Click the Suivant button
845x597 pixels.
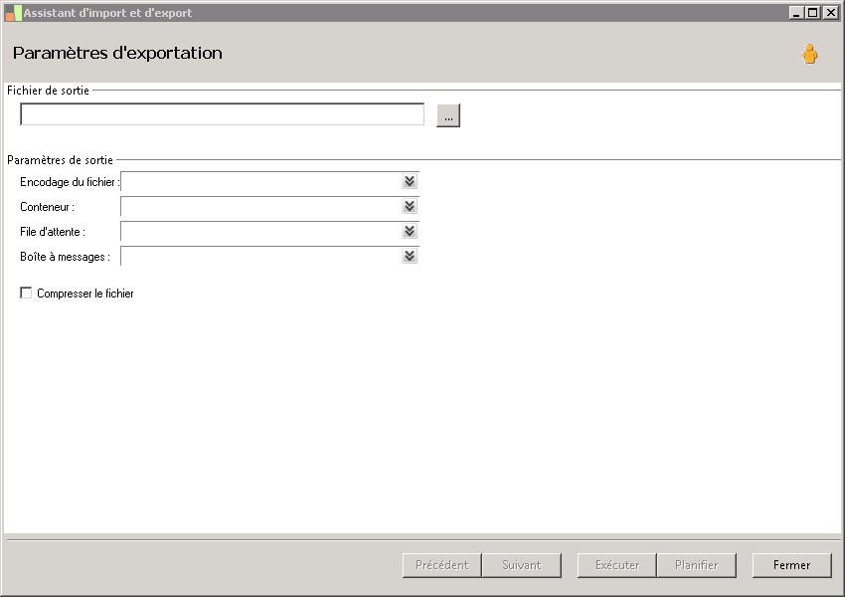(522, 565)
